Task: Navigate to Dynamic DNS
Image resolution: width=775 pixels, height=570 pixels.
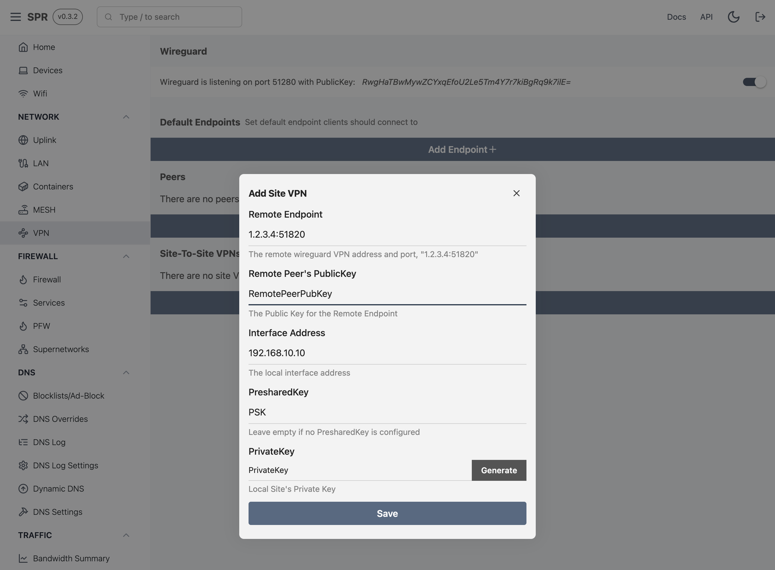Action: click(x=75, y=489)
